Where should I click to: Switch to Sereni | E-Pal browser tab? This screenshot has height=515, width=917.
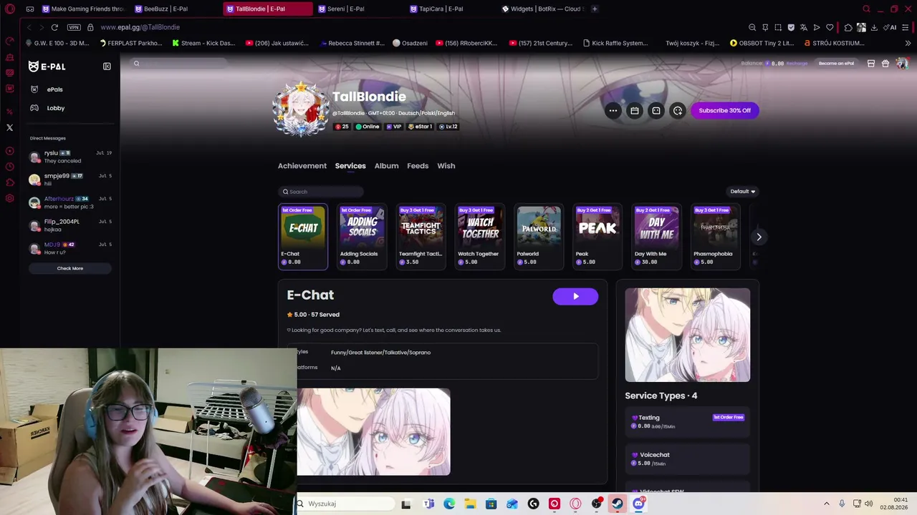(358, 9)
